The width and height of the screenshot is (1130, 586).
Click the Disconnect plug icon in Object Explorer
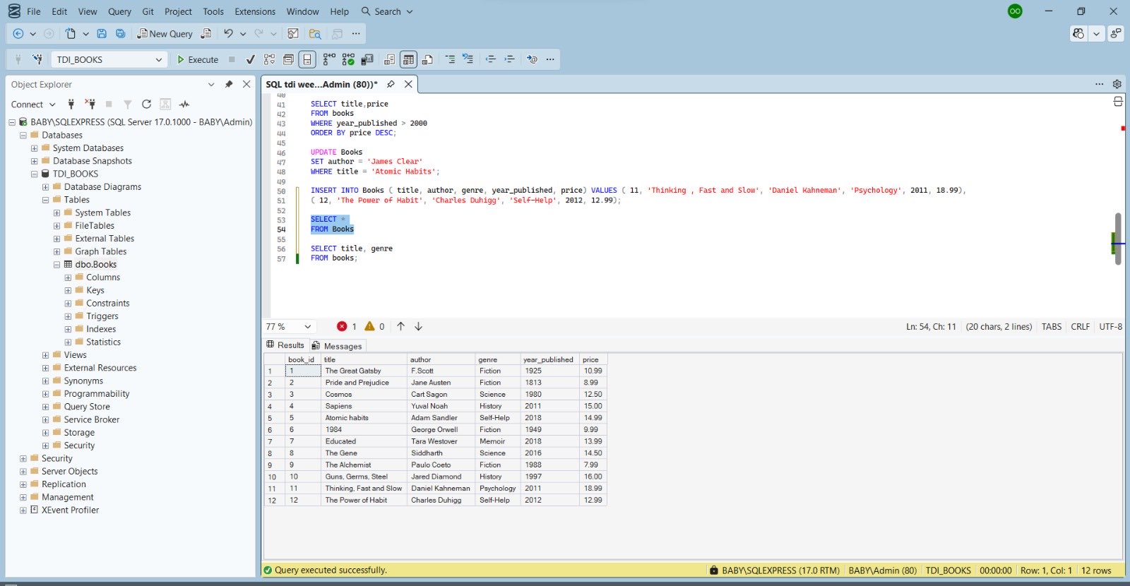(90, 104)
